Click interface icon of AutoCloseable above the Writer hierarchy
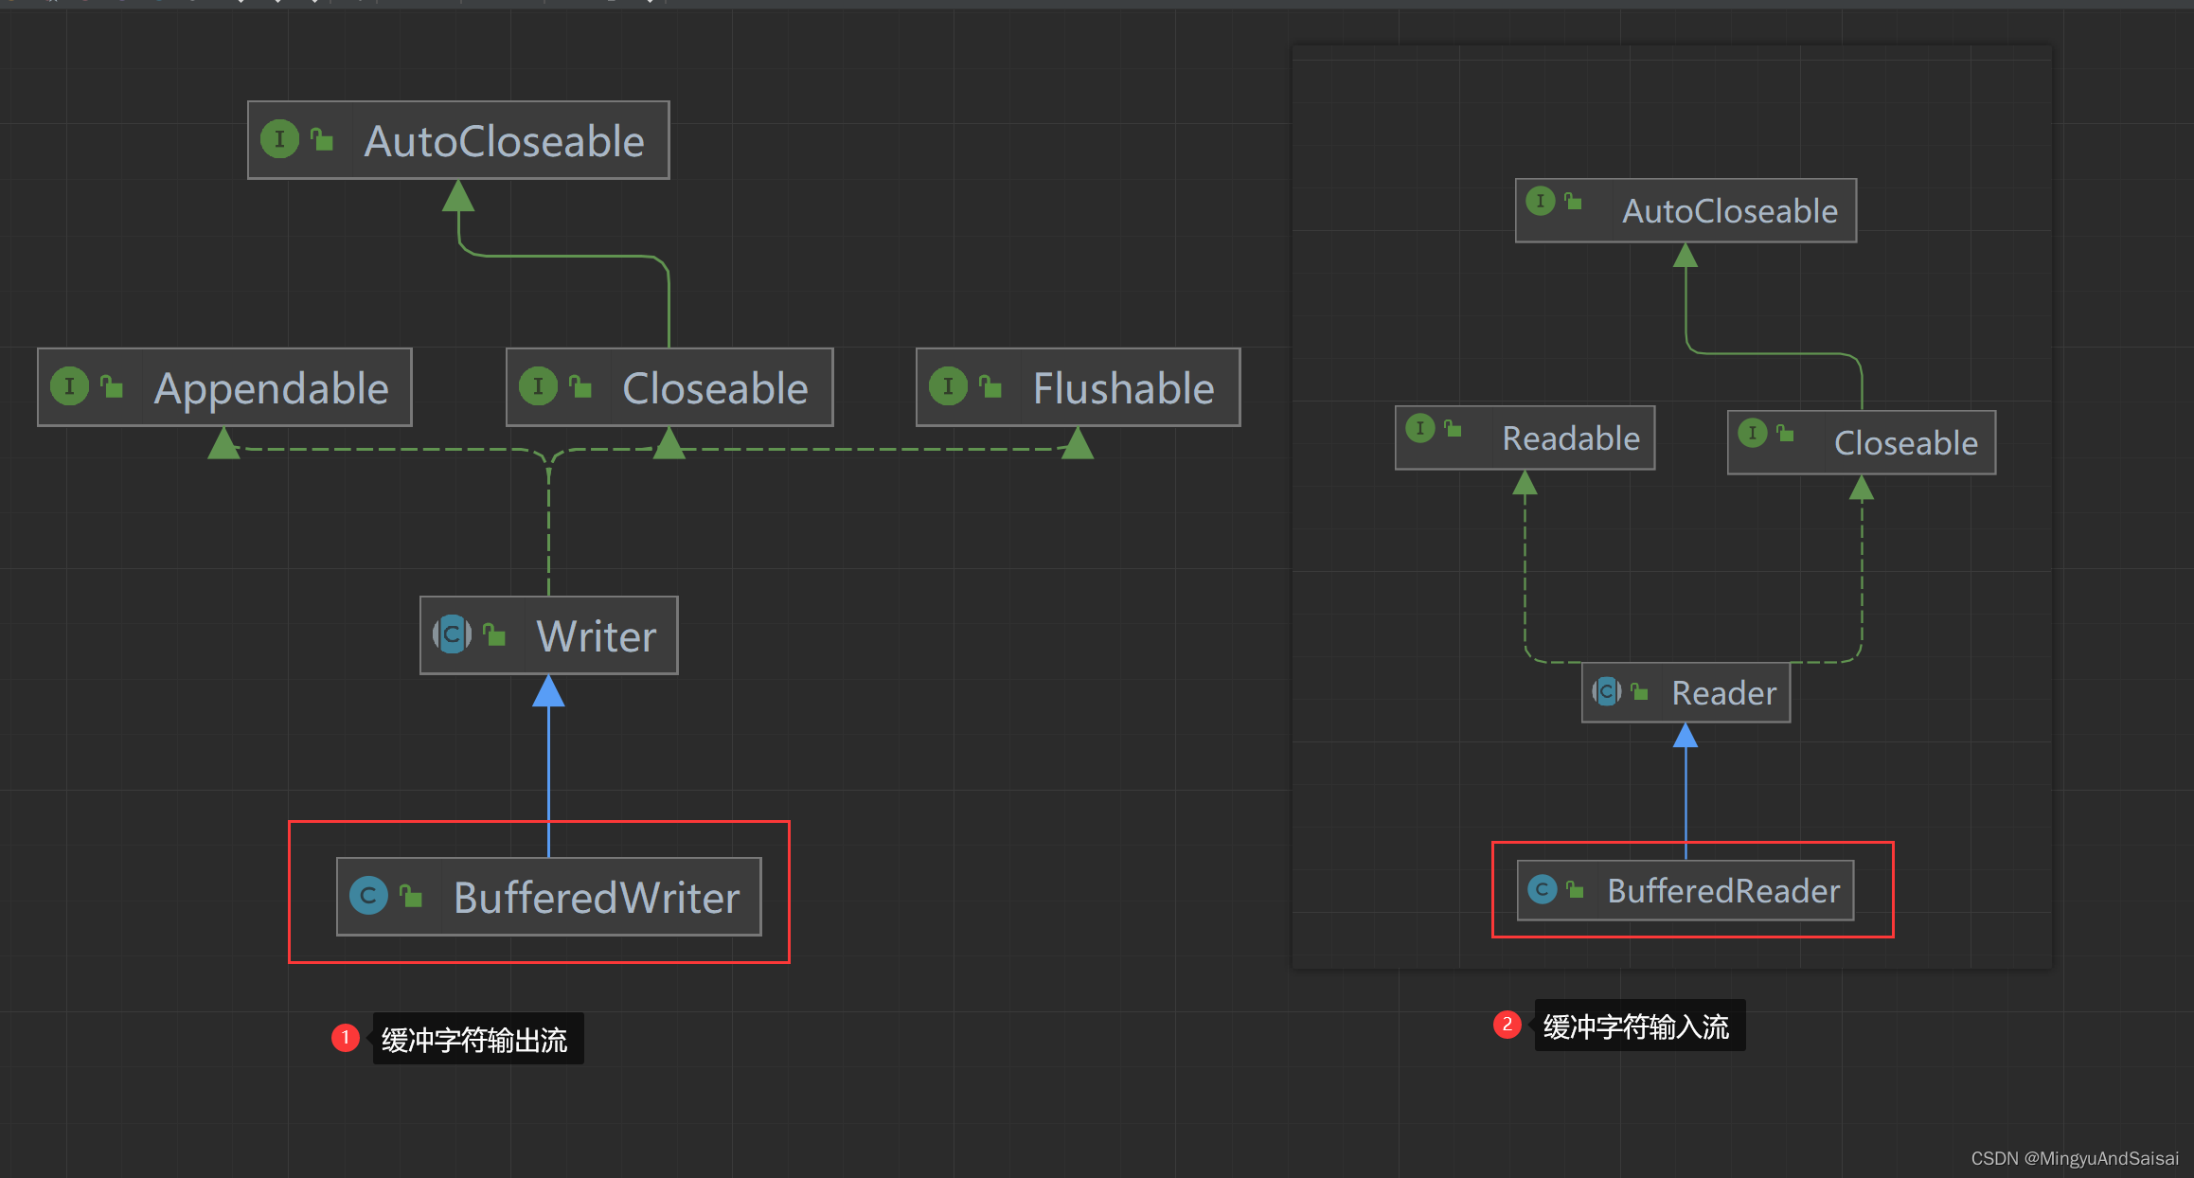2194x1178 pixels. (x=279, y=139)
